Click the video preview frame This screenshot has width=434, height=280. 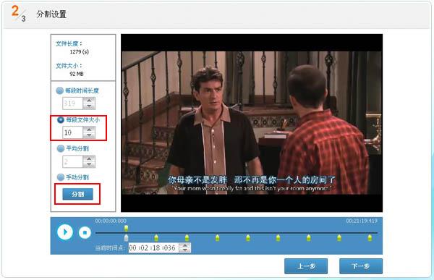[252, 123]
